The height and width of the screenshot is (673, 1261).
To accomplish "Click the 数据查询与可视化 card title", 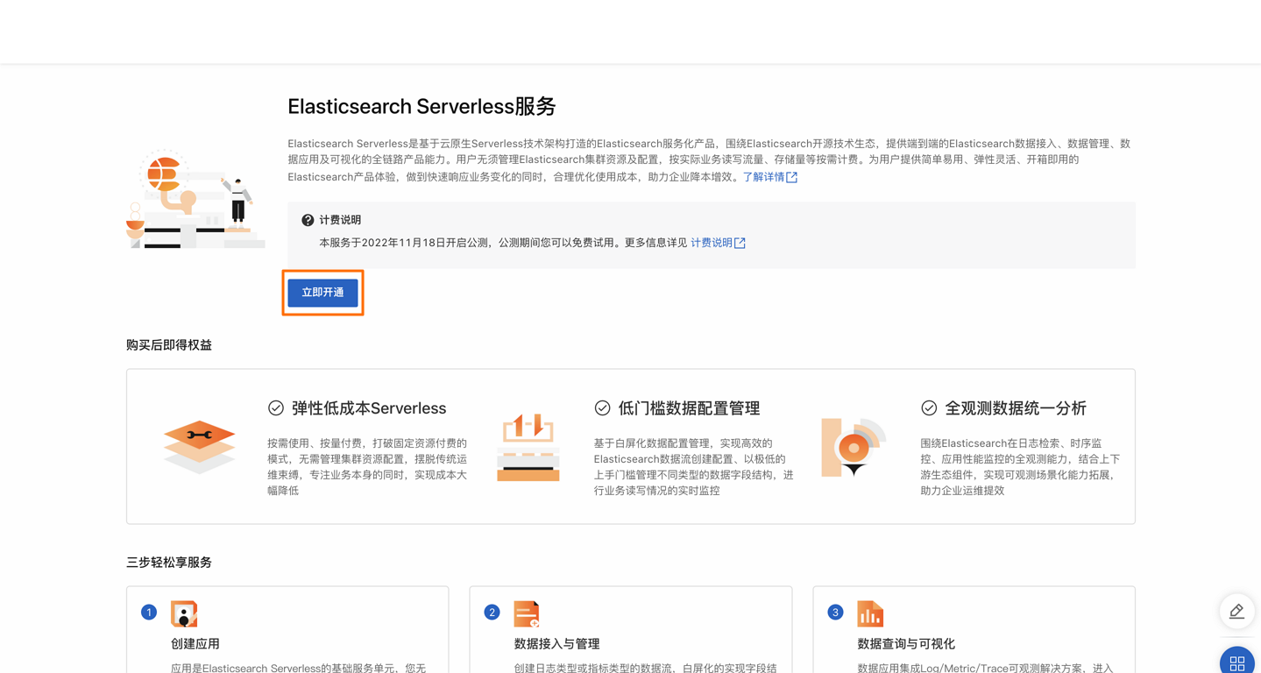I will click(906, 644).
